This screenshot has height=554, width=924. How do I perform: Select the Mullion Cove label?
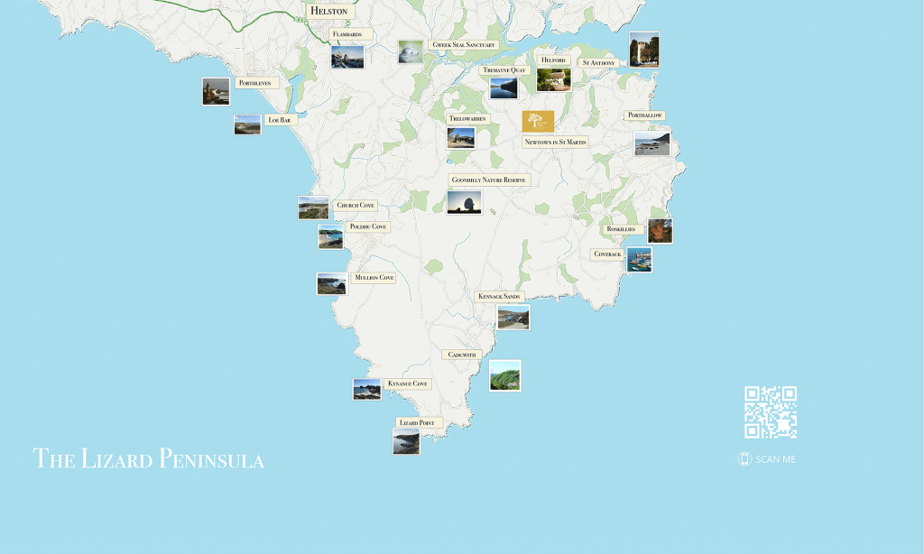pos(374,278)
